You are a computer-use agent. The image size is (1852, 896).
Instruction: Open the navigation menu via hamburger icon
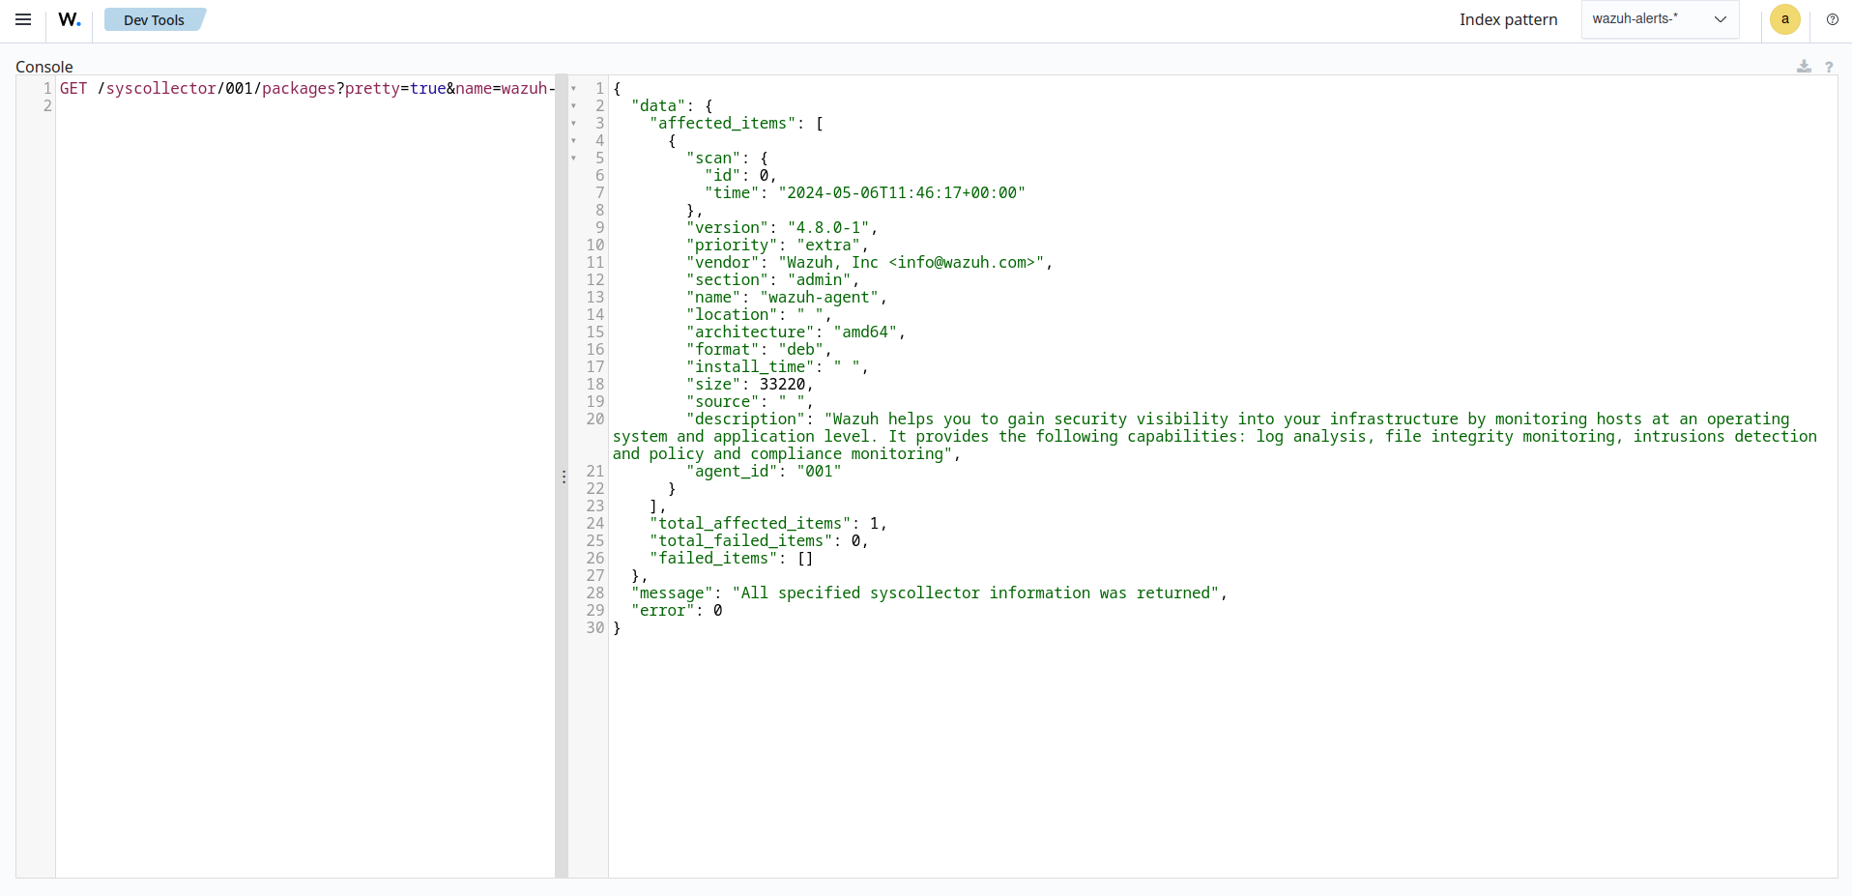23,19
